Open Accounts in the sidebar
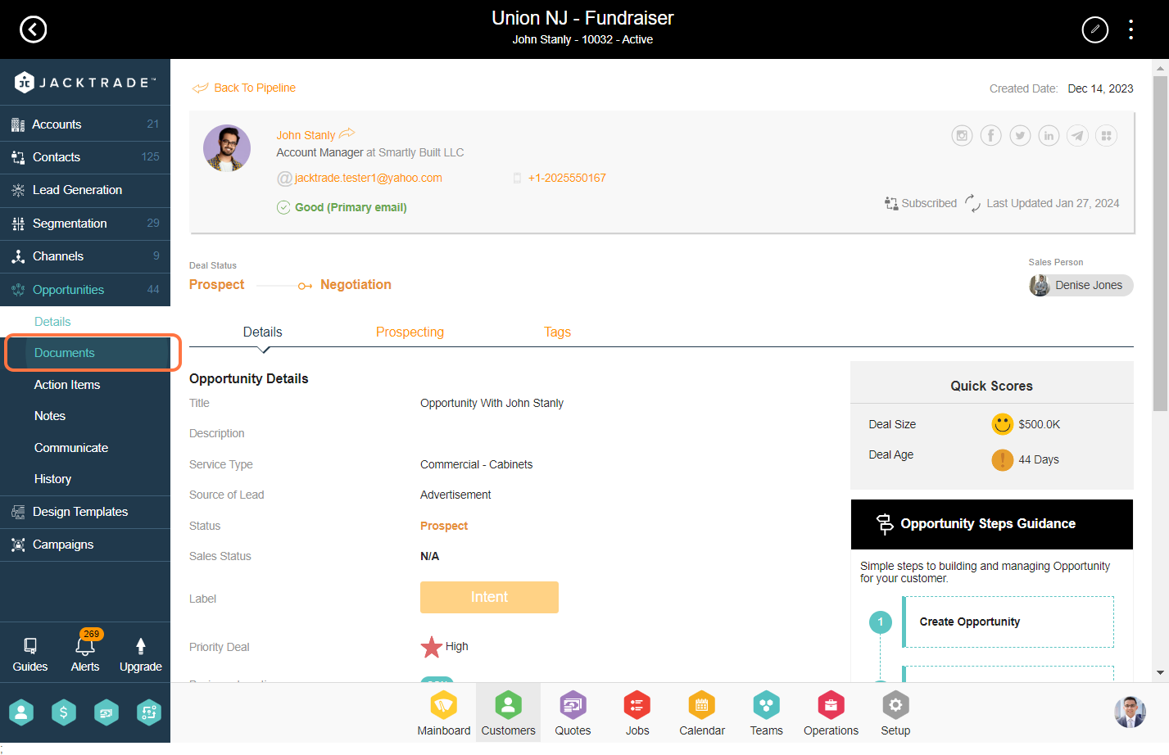 pyautogui.click(x=85, y=124)
